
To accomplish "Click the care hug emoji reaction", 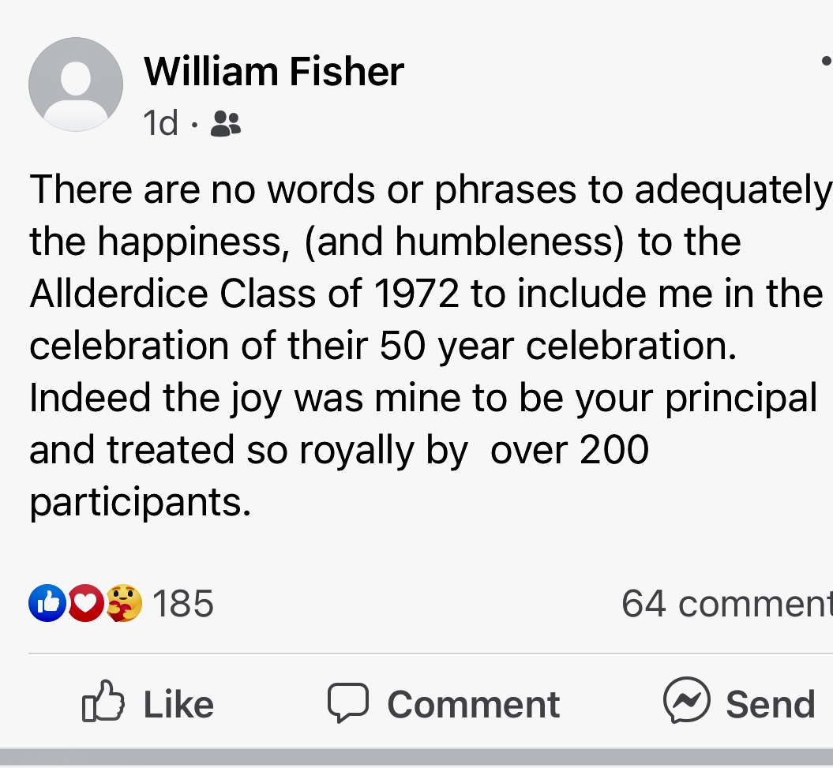I will pos(124,603).
